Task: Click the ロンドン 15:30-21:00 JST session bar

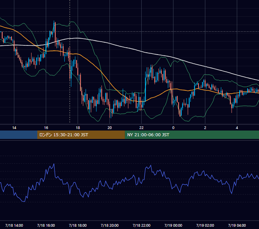Action: click(81, 135)
